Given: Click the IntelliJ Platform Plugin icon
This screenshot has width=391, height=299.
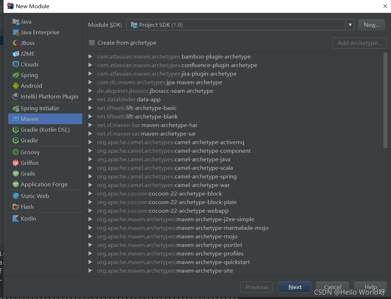Looking at the screenshot, I should pyautogui.click(x=16, y=97).
